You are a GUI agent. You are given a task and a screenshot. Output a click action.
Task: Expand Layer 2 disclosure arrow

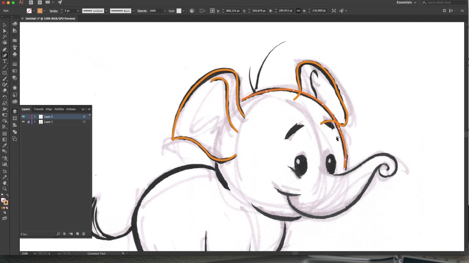point(35,117)
